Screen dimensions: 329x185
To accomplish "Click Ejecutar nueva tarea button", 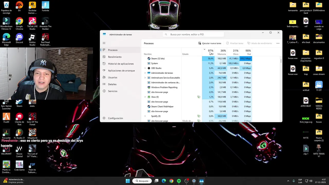I will [210, 43].
